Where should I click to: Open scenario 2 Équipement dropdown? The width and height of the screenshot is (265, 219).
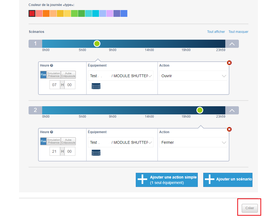(x=121, y=142)
